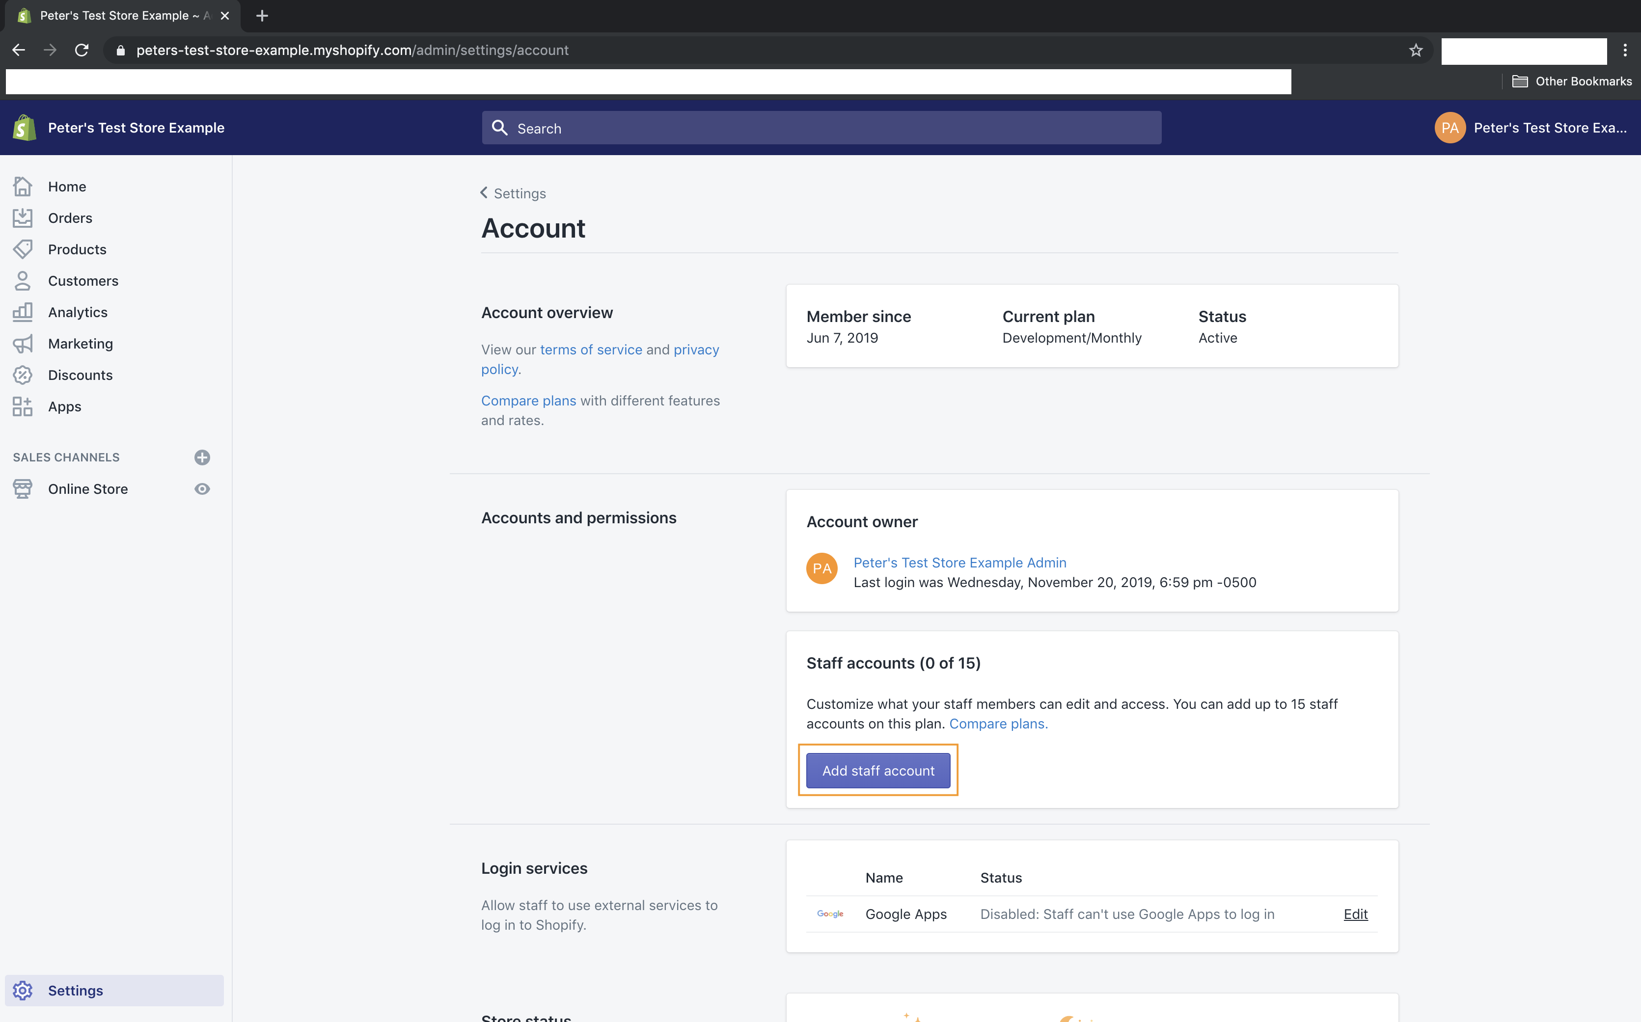Open Apps in the sidebar
Image resolution: width=1641 pixels, height=1022 pixels.
(65, 406)
